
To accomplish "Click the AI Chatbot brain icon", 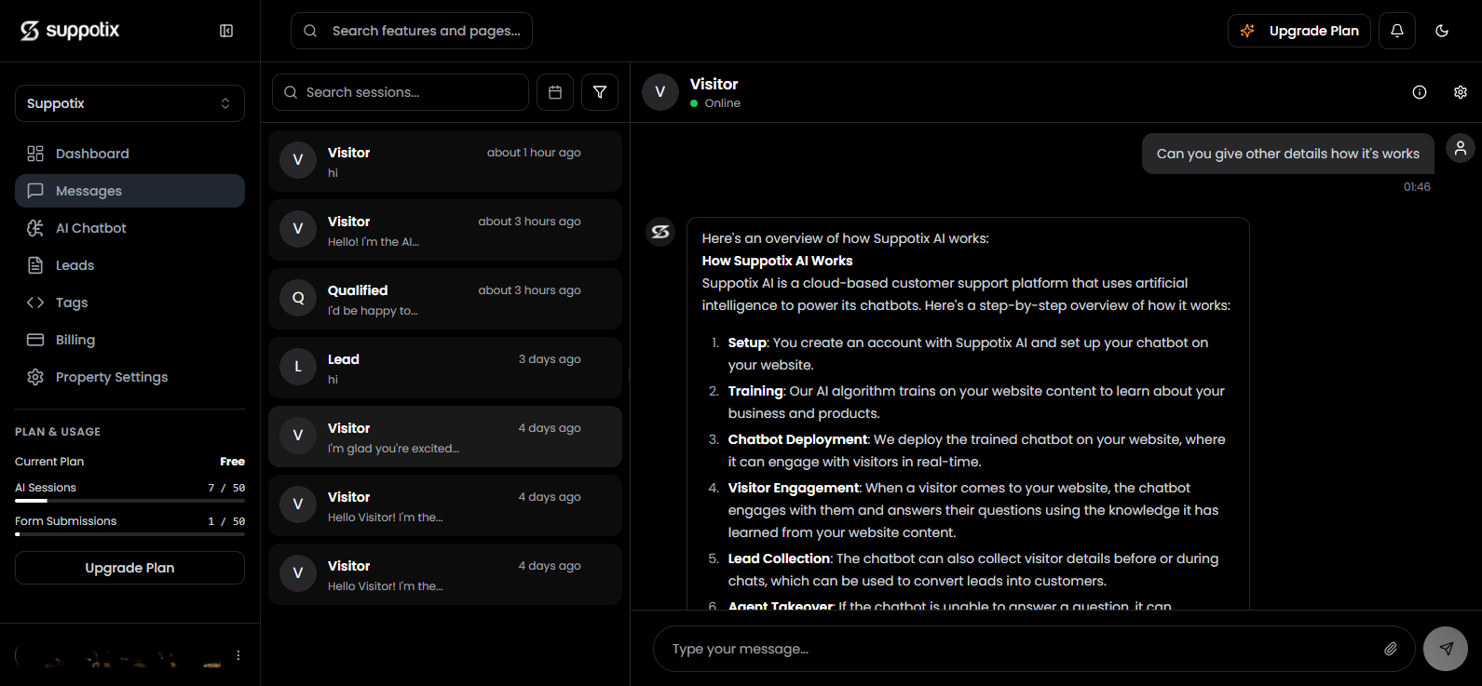I will click(x=35, y=228).
